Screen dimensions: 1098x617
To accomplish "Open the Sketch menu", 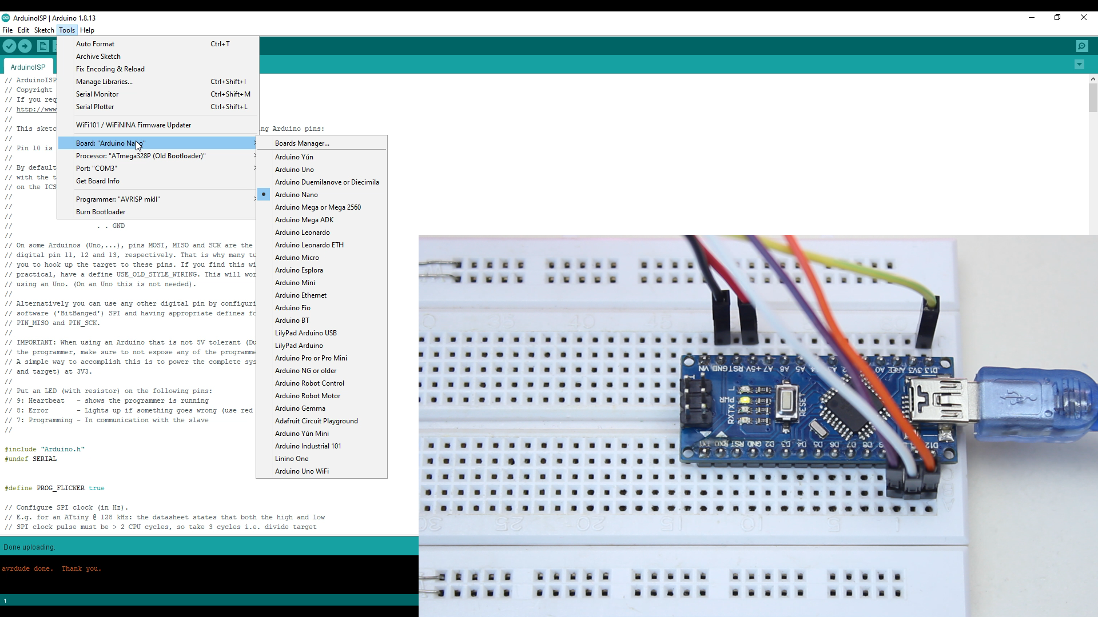I will tap(44, 30).
